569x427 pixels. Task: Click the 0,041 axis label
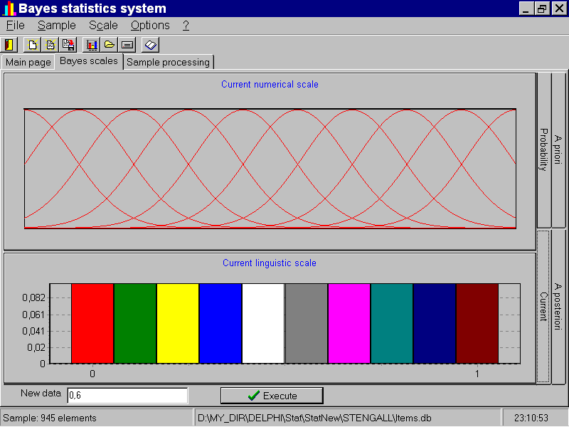pos(33,331)
